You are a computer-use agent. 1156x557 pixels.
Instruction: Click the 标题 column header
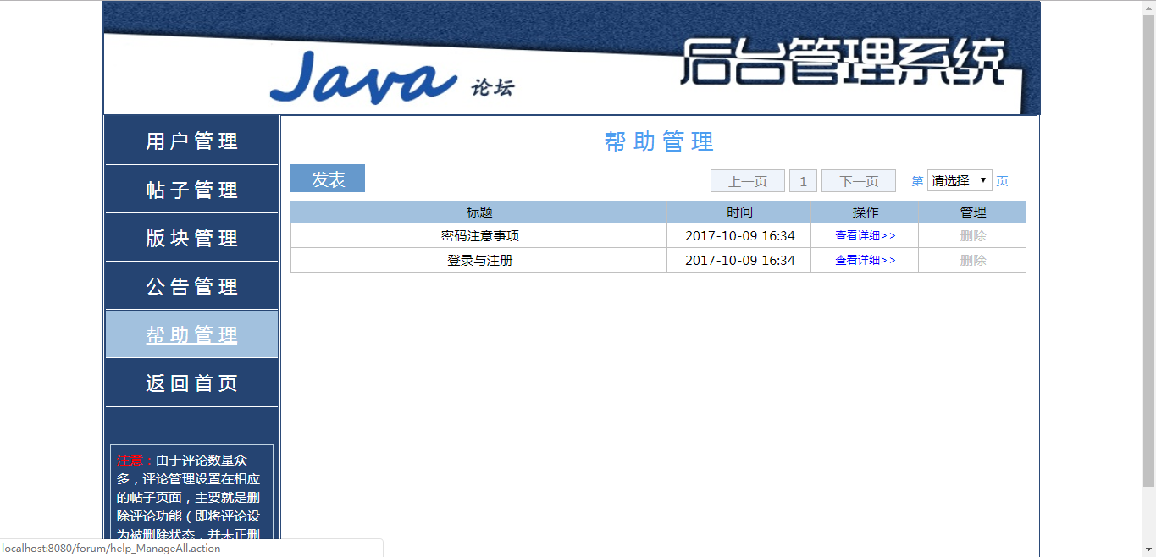(x=479, y=212)
